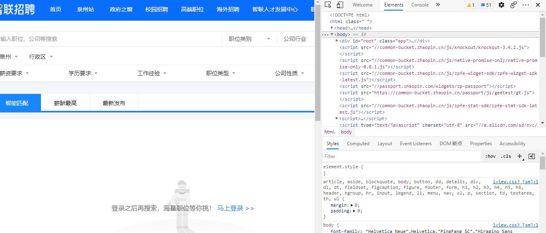Open the Layout tab
This screenshot has width=546, height=233.
click(x=385, y=144)
